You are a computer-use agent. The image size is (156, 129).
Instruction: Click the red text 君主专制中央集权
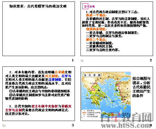tap(45, 106)
